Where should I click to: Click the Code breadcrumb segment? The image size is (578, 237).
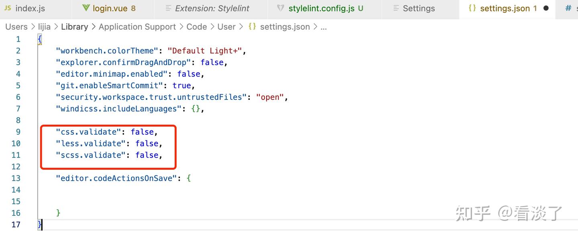pyautogui.click(x=197, y=26)
